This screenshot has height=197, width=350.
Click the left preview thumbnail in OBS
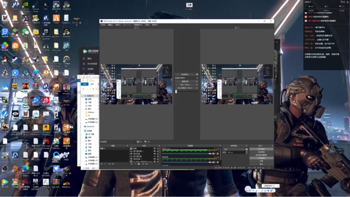[x=136, y=84]
